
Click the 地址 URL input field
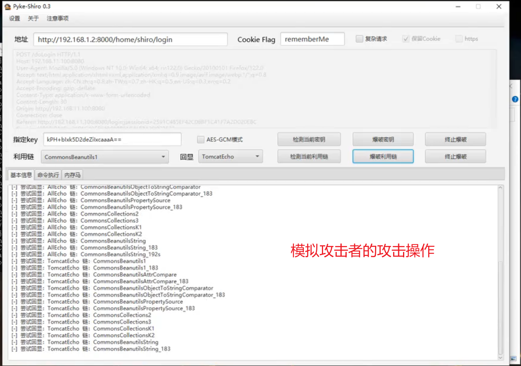(131, 39)
